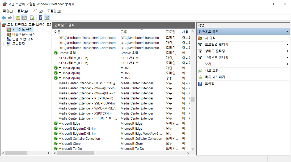
Task: Sort by the 사용 column header
Action: point(185,32)
